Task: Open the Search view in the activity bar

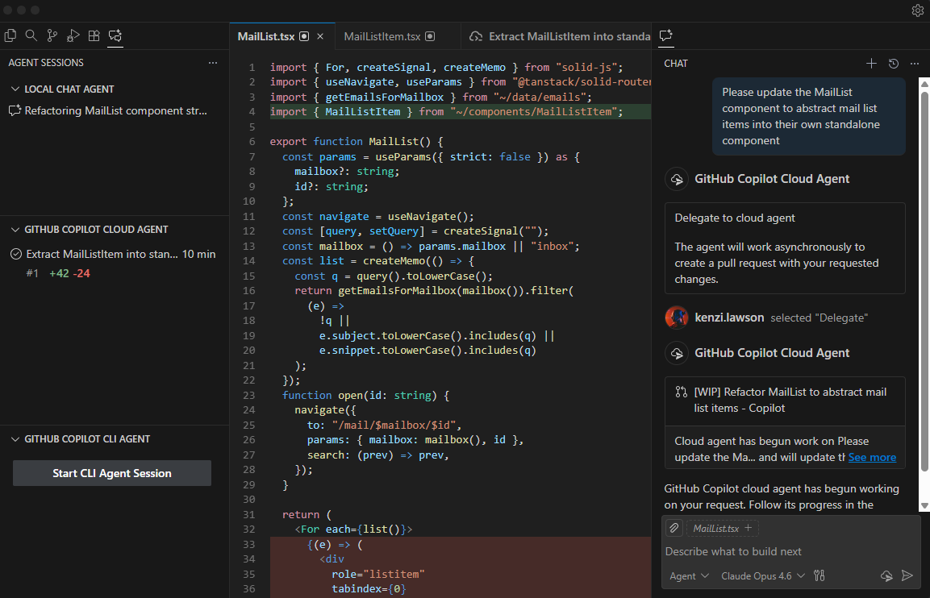Action: click(x=31, y=36)
